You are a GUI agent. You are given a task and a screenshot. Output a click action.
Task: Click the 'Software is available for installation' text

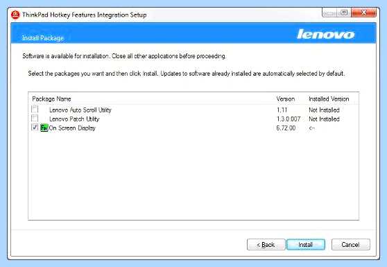pos(124,56)
